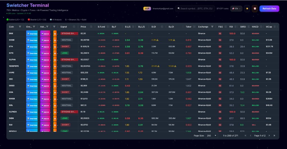Sort by the Coin column header

pos(11,27)
